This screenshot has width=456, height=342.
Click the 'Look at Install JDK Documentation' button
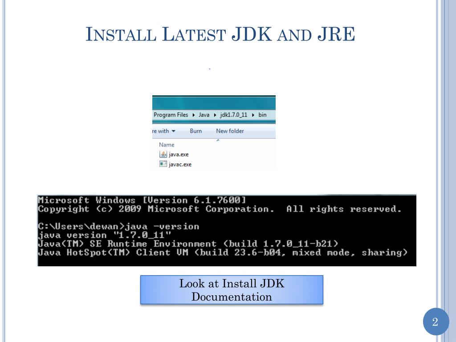click(232, 290)
